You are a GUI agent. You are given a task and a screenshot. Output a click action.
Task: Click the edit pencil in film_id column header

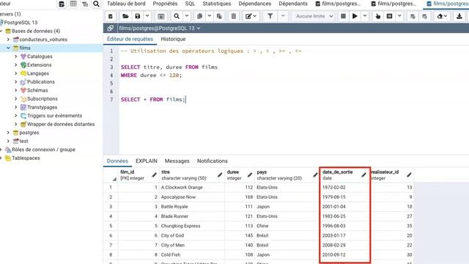(154, 175)
